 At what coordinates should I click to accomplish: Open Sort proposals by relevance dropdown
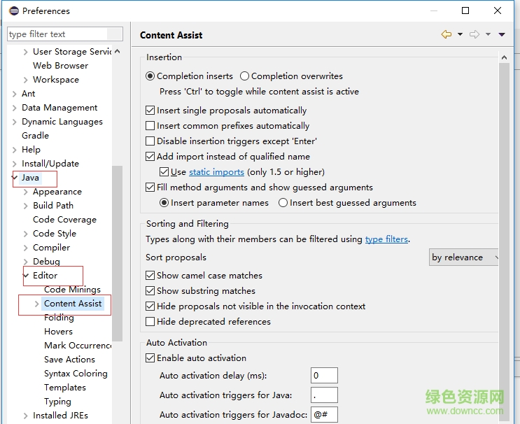click(464, 257)
